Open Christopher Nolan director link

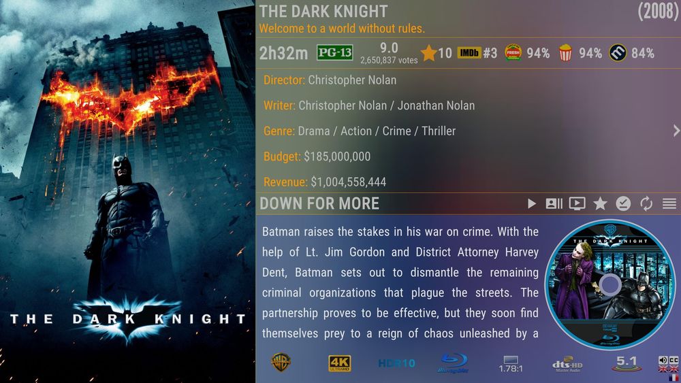352,80
